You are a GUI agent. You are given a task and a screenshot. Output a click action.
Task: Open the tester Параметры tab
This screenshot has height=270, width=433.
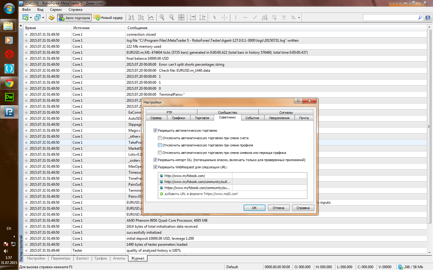point(61,258)
